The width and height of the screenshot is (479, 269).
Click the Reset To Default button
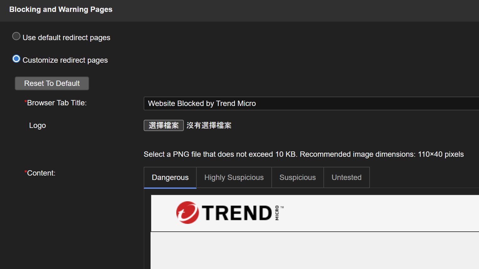pos(52,83)
